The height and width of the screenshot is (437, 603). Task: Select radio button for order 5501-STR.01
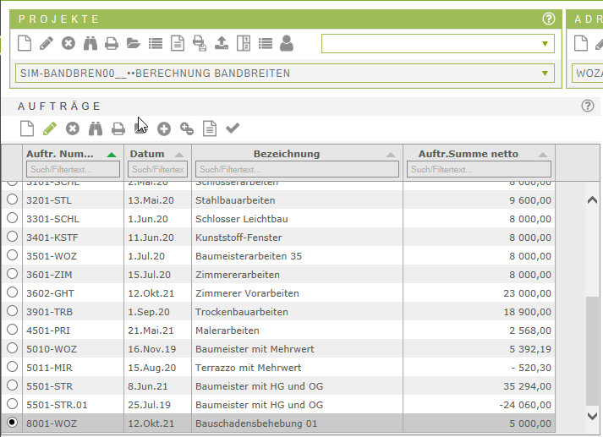coord(12,404)
